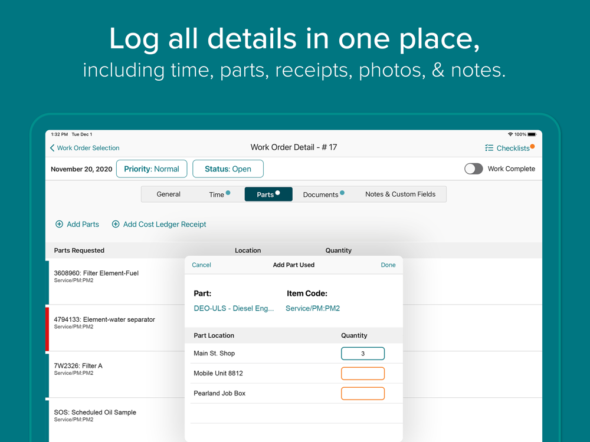Confirm with Done in Add Part Used

(x=388, y=265)
